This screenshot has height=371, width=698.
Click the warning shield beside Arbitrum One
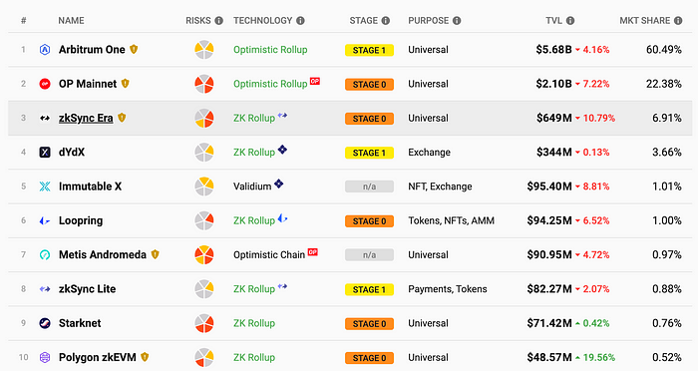[x=134, y=49]
